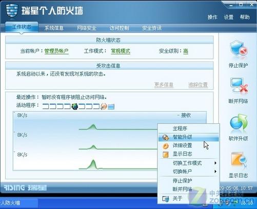Click the 管理员帐户 account link
Viewport: 257px width, 209px height.
(x=56, y=51)
